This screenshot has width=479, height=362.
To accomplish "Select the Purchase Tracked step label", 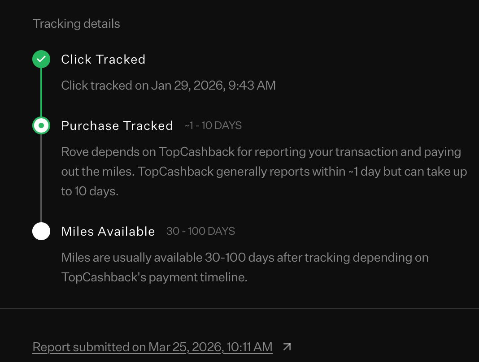I will [117, 125].
